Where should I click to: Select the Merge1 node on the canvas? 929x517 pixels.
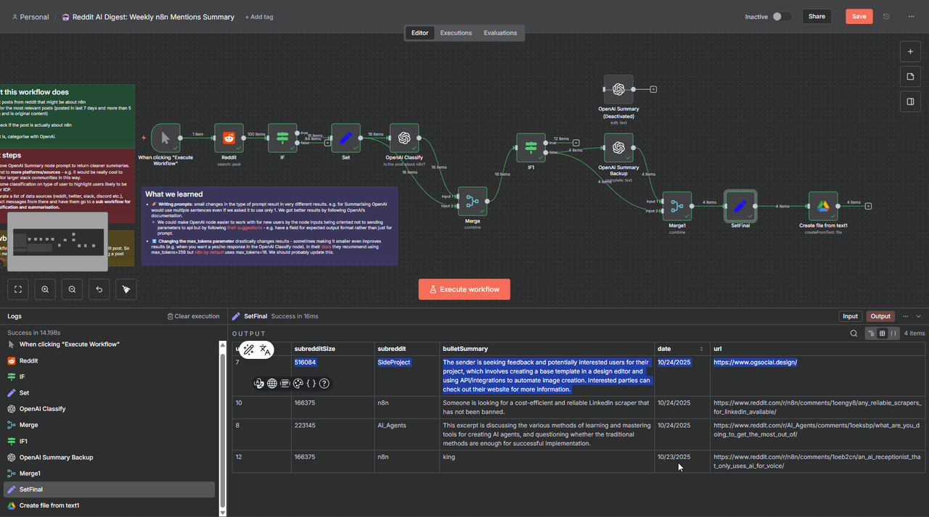[x=676, y=206]
